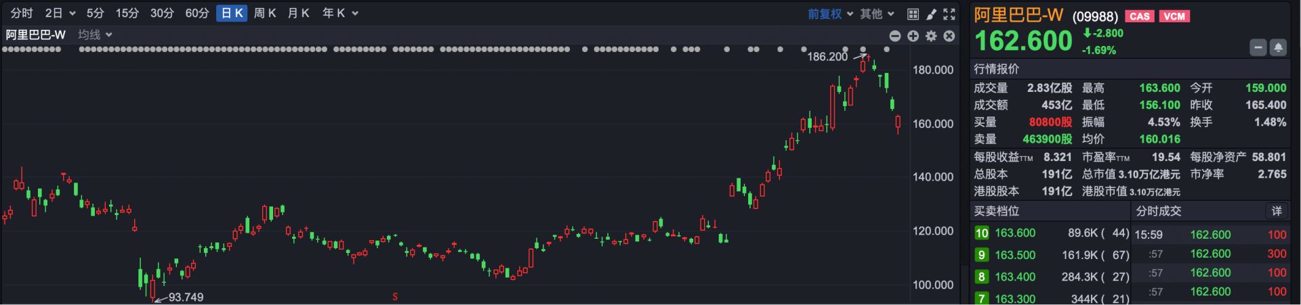Viewport: 1301px width, 305px height.
Task: Click the current price 162.600
Action: pos(1023,41)
